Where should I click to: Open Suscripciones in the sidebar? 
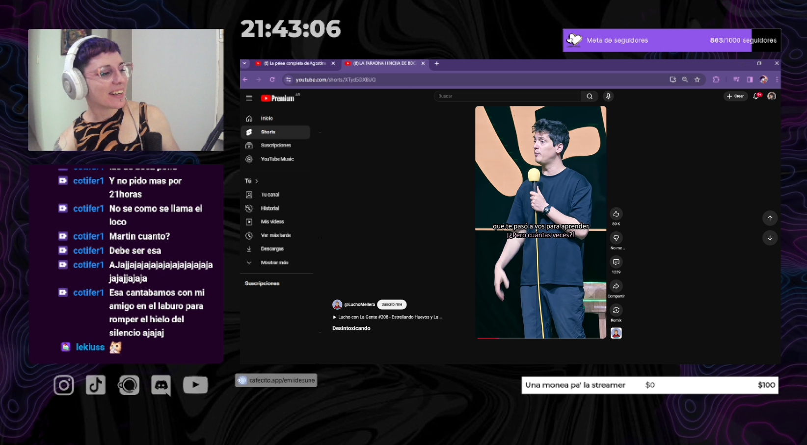pos(275,146)
